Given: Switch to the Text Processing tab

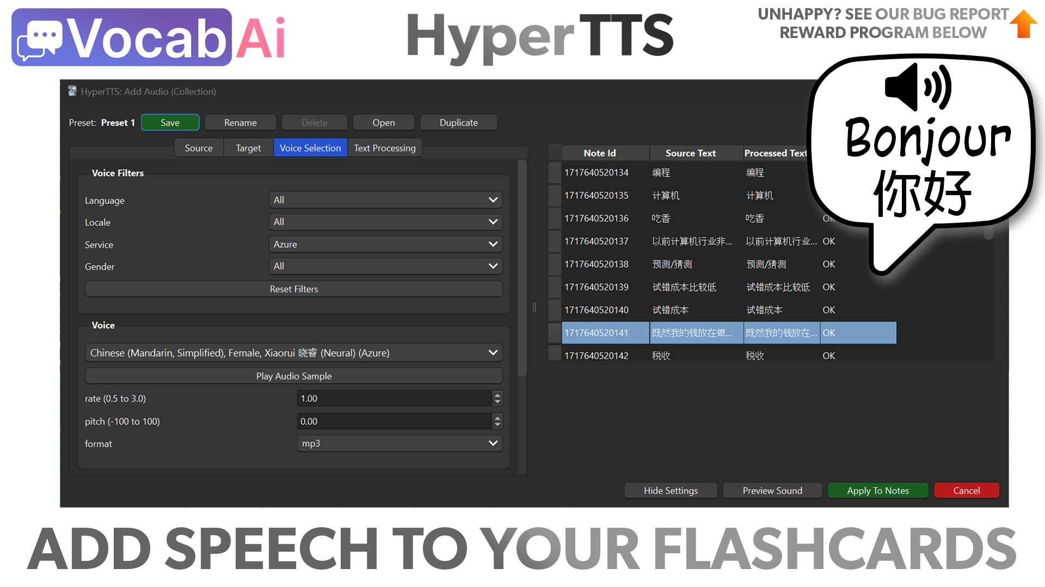Looking at the screenshot, I should tap(385, 148).
